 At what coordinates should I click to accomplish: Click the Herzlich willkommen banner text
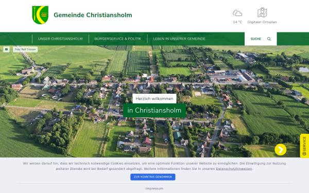tap(154, 98)
